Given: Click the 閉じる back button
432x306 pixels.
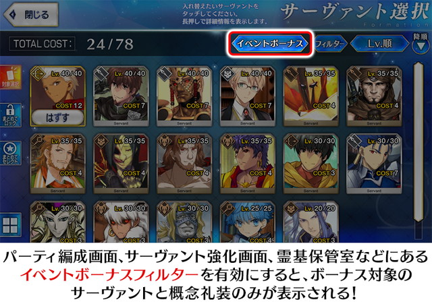Looking at the screenshot, I should [31, 15].
